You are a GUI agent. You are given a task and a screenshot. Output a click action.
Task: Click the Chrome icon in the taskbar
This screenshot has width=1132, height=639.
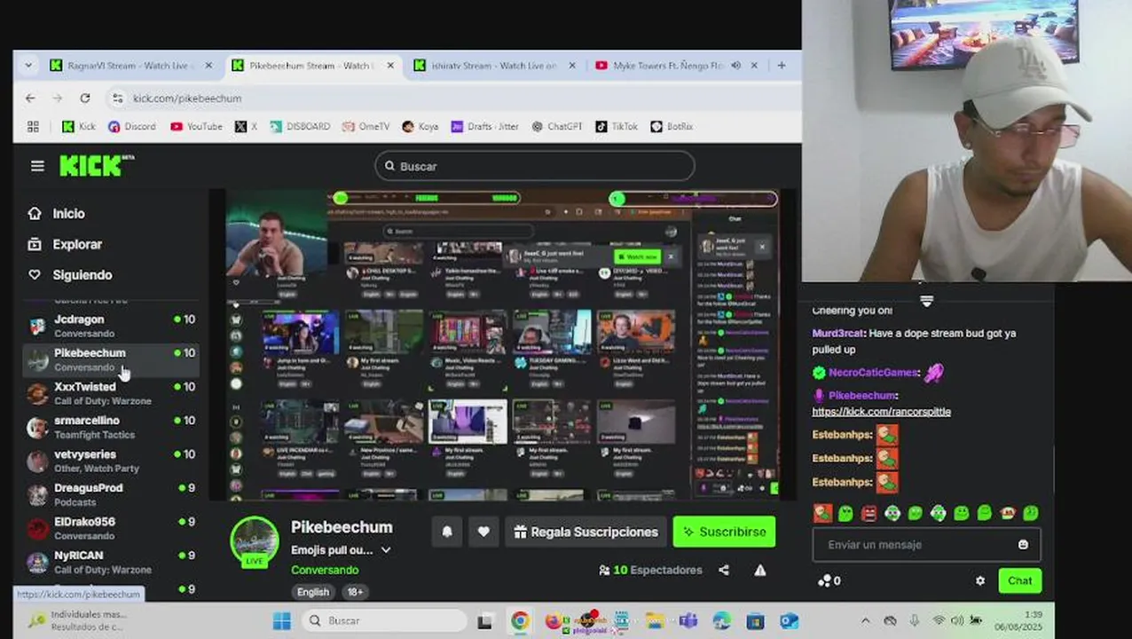pyautogui.click(x=520, y=620)
